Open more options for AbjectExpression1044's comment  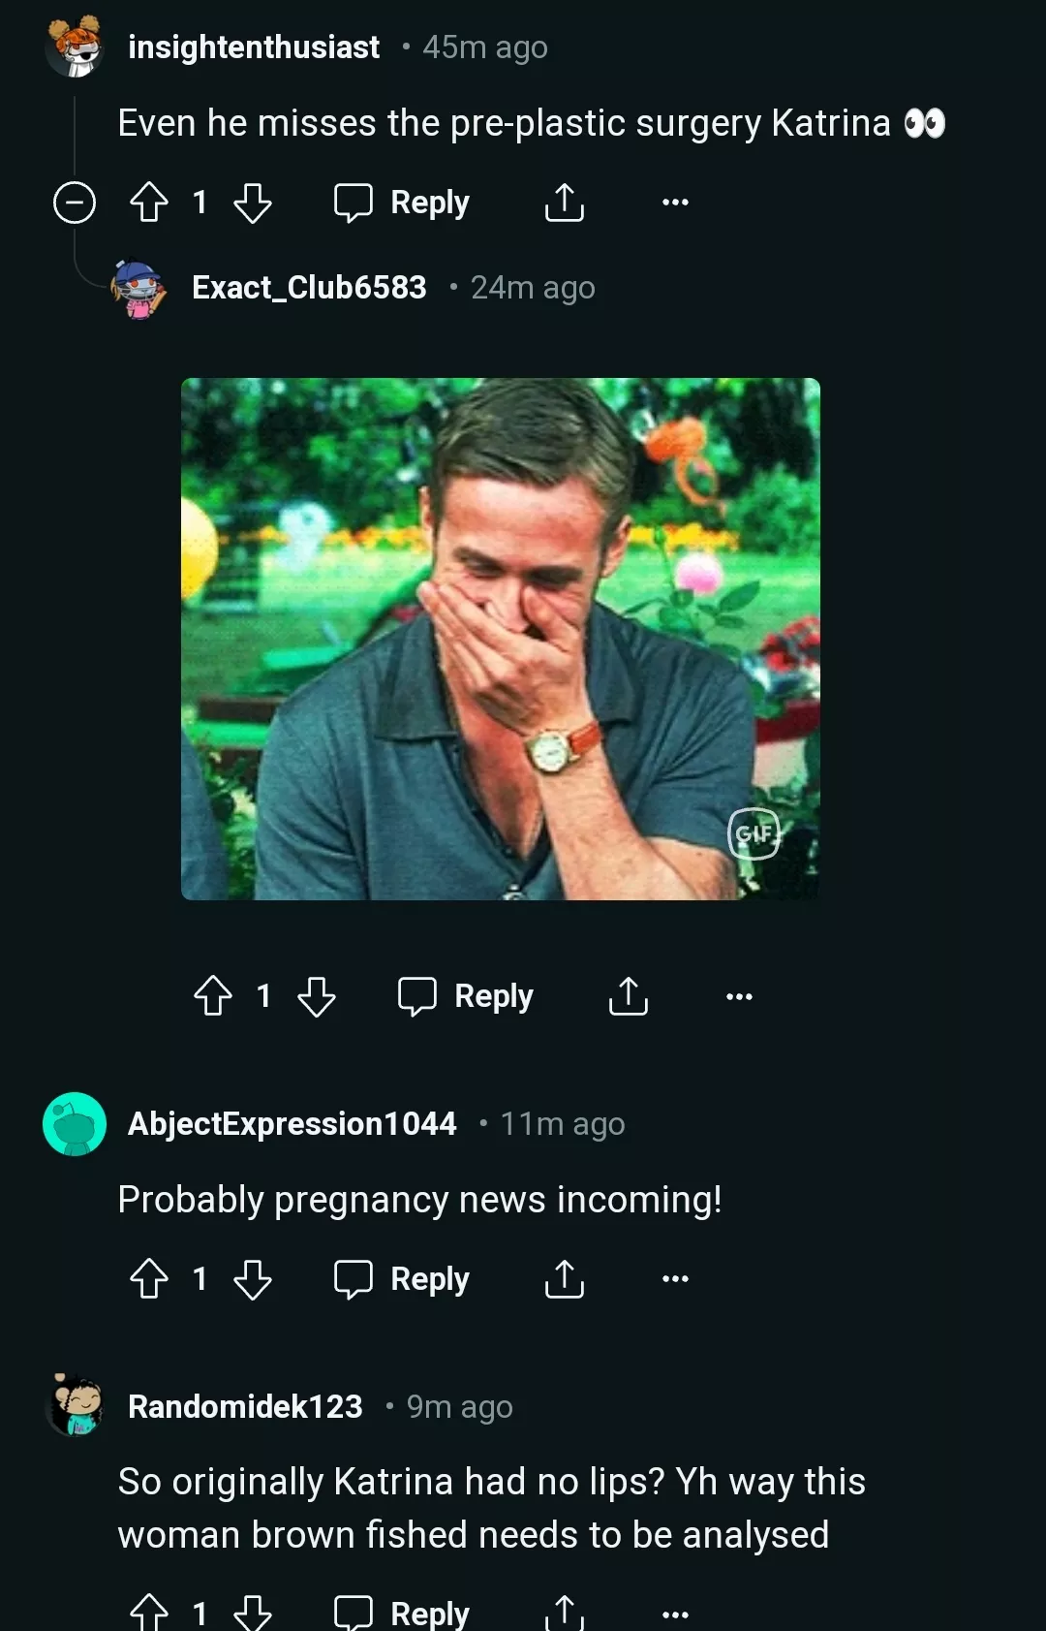click(x=675, y=1278)
